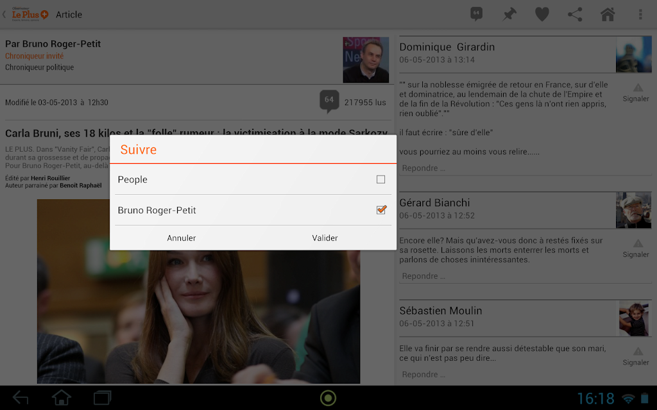Go to home via top bar house icon
The height and width of the screenshot is (410, 657).
pyautogui.click(x=608, y=14)
